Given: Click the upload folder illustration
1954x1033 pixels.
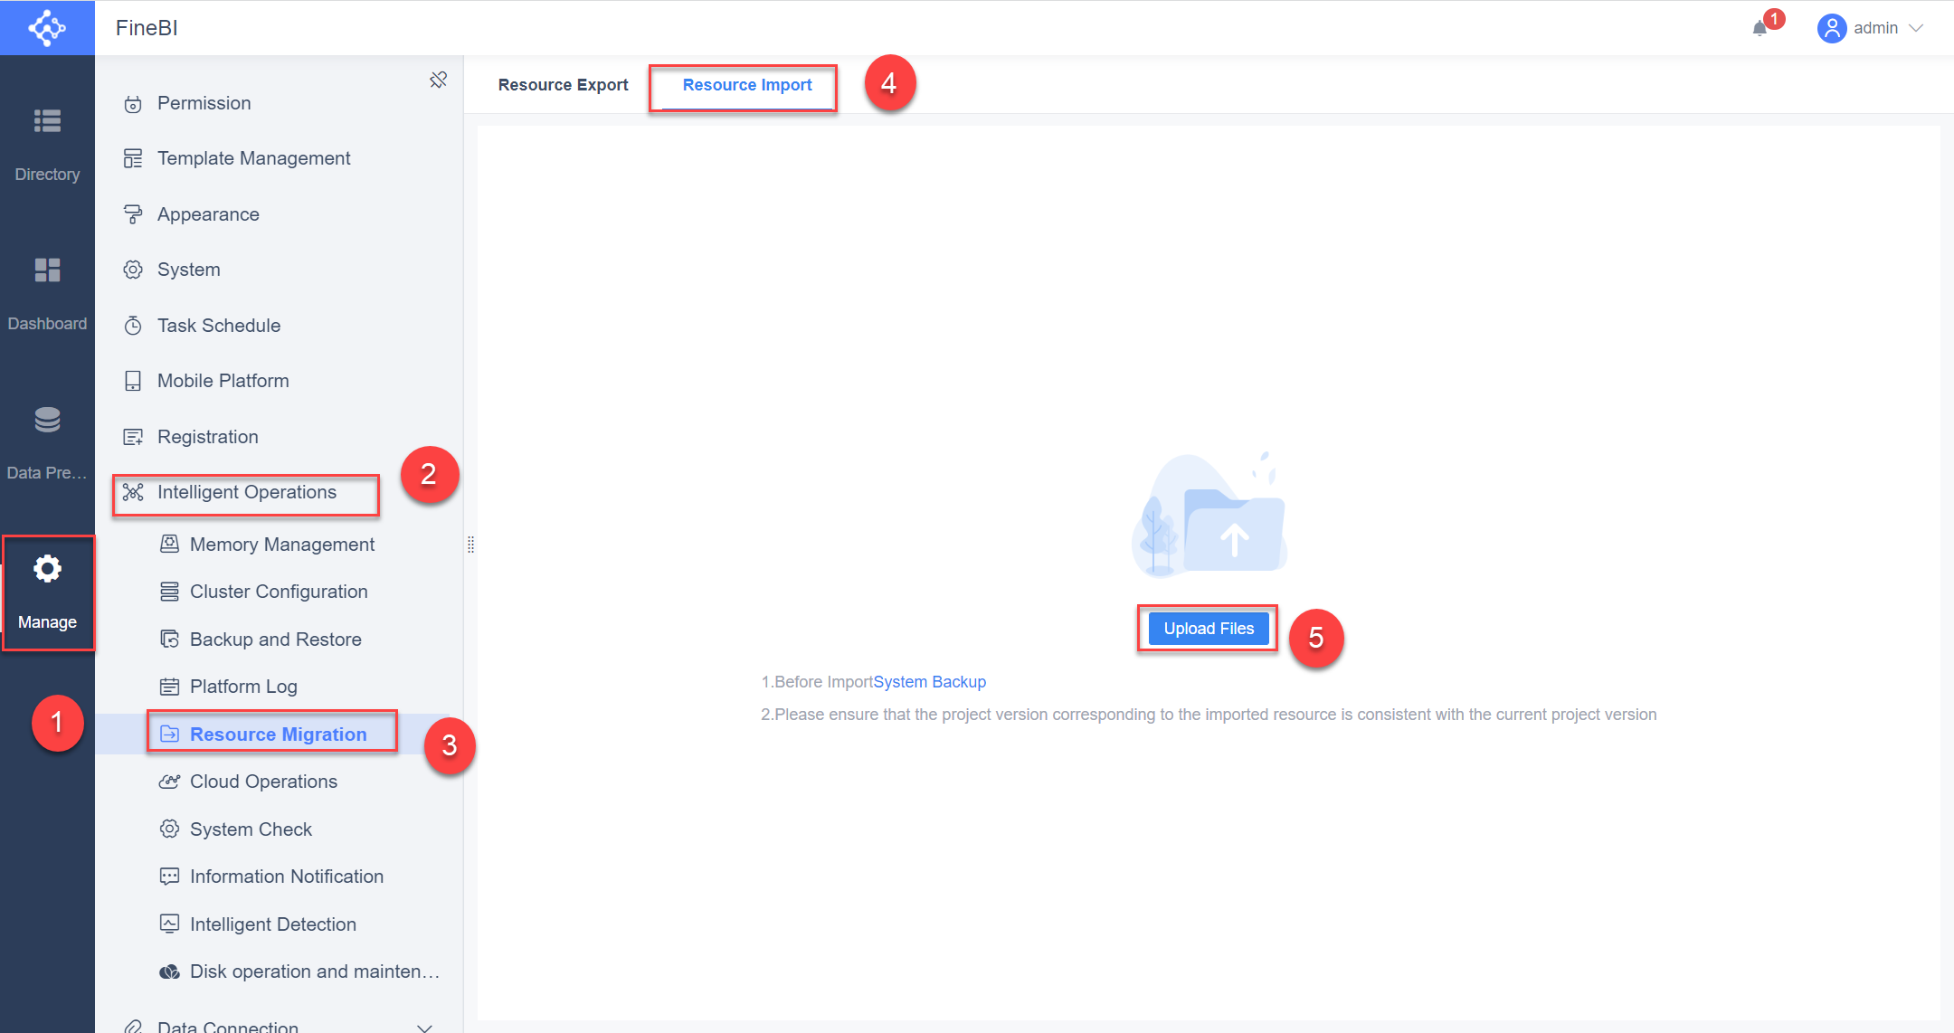Looking at the screenshot, I should [1209, 514].
